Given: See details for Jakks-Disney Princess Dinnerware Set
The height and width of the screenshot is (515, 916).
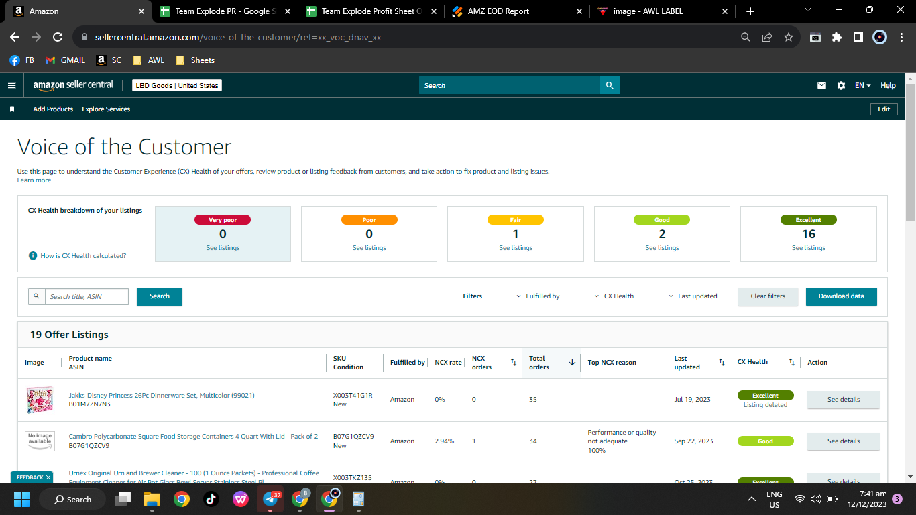Looking at the screenshot, I should pos(843,400).
